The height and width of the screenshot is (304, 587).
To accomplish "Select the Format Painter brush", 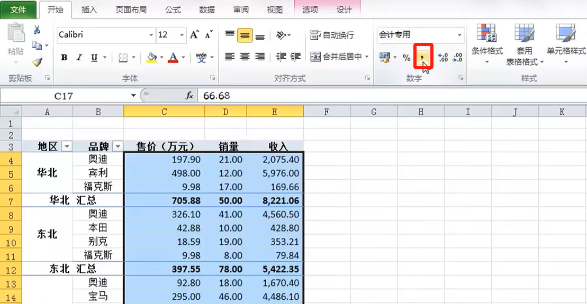I will coord(37,62).
